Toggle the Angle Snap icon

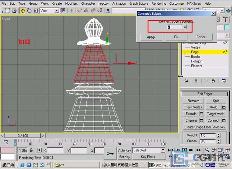86,11
